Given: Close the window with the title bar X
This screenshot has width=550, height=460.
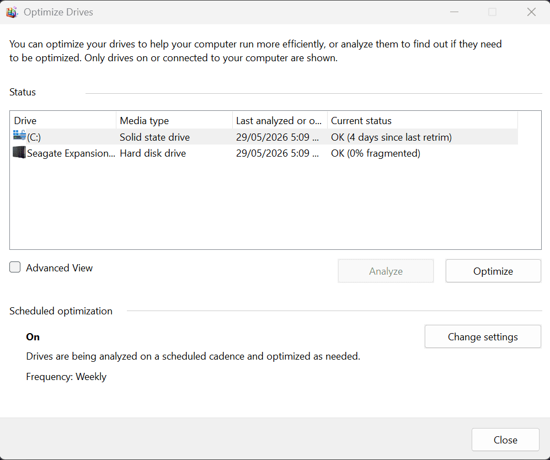Looking at the screenshot, I should 531,12.
